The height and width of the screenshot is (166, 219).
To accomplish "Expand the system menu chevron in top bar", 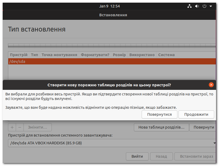I will pyautogui.click(x=210, y=6).
